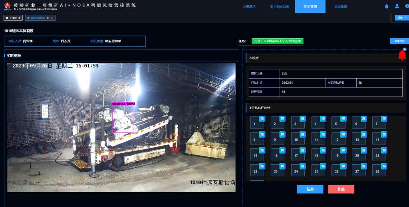Click the company logo in the header
Screen dimensions: 409x207
point(7,6)
